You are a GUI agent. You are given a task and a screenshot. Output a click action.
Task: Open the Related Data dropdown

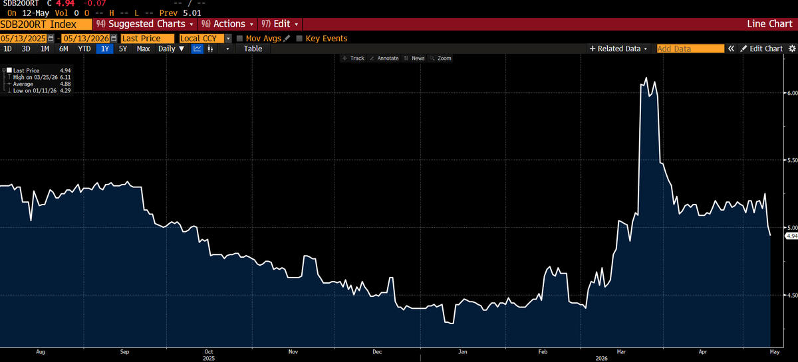[x=618, y=48]
